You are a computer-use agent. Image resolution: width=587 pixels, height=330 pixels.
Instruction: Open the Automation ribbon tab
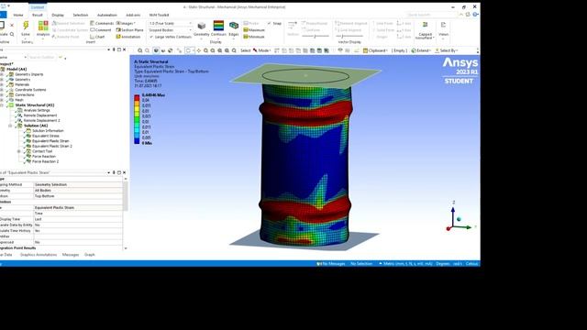(x=107, y=15)
